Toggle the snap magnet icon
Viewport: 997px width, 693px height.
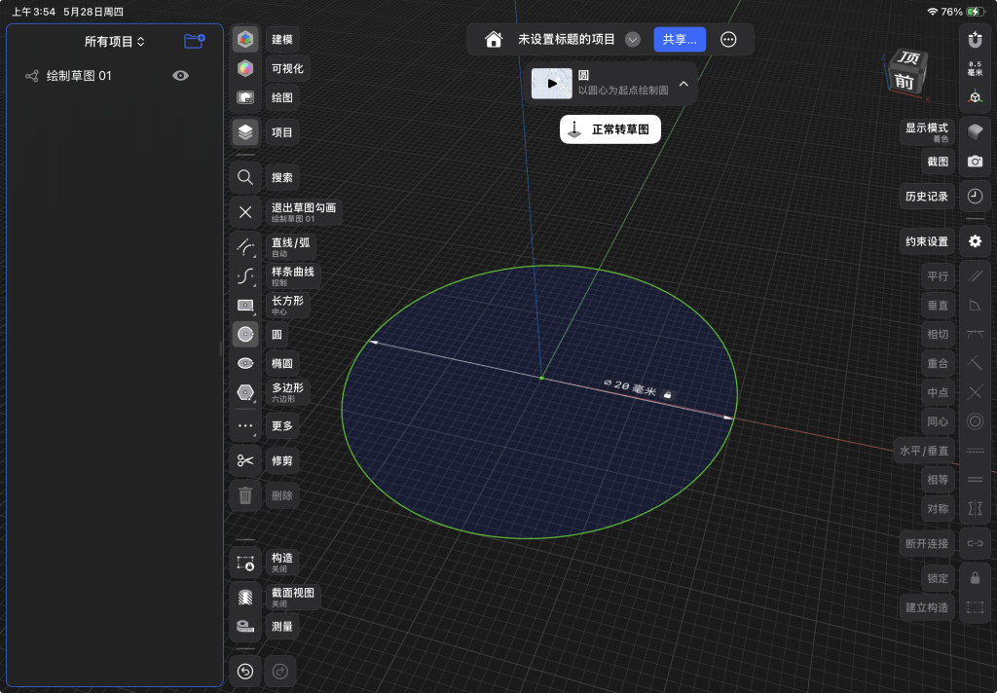tap(975, 39)
